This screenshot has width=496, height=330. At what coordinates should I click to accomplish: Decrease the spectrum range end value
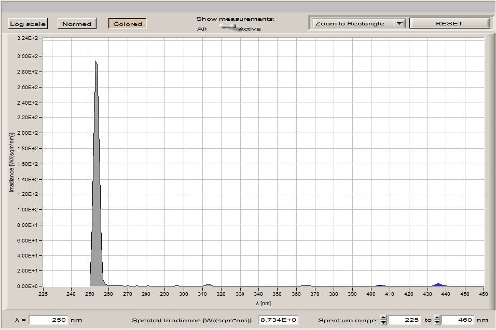coord(437,322)
